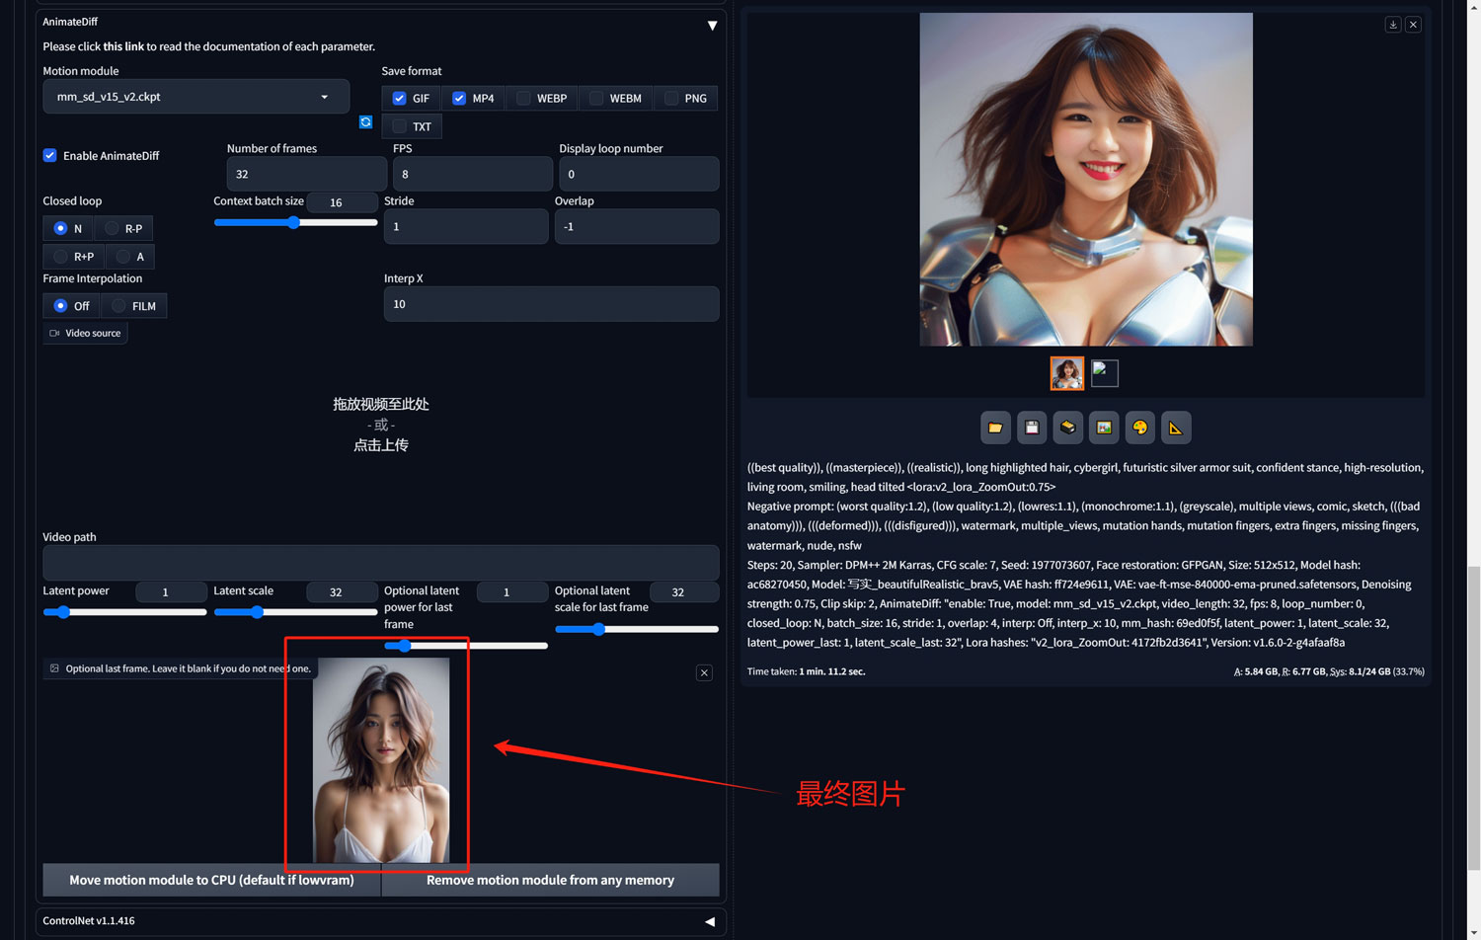Disable the Enable AnimateDiff checkbox

[x=50, y=156]
